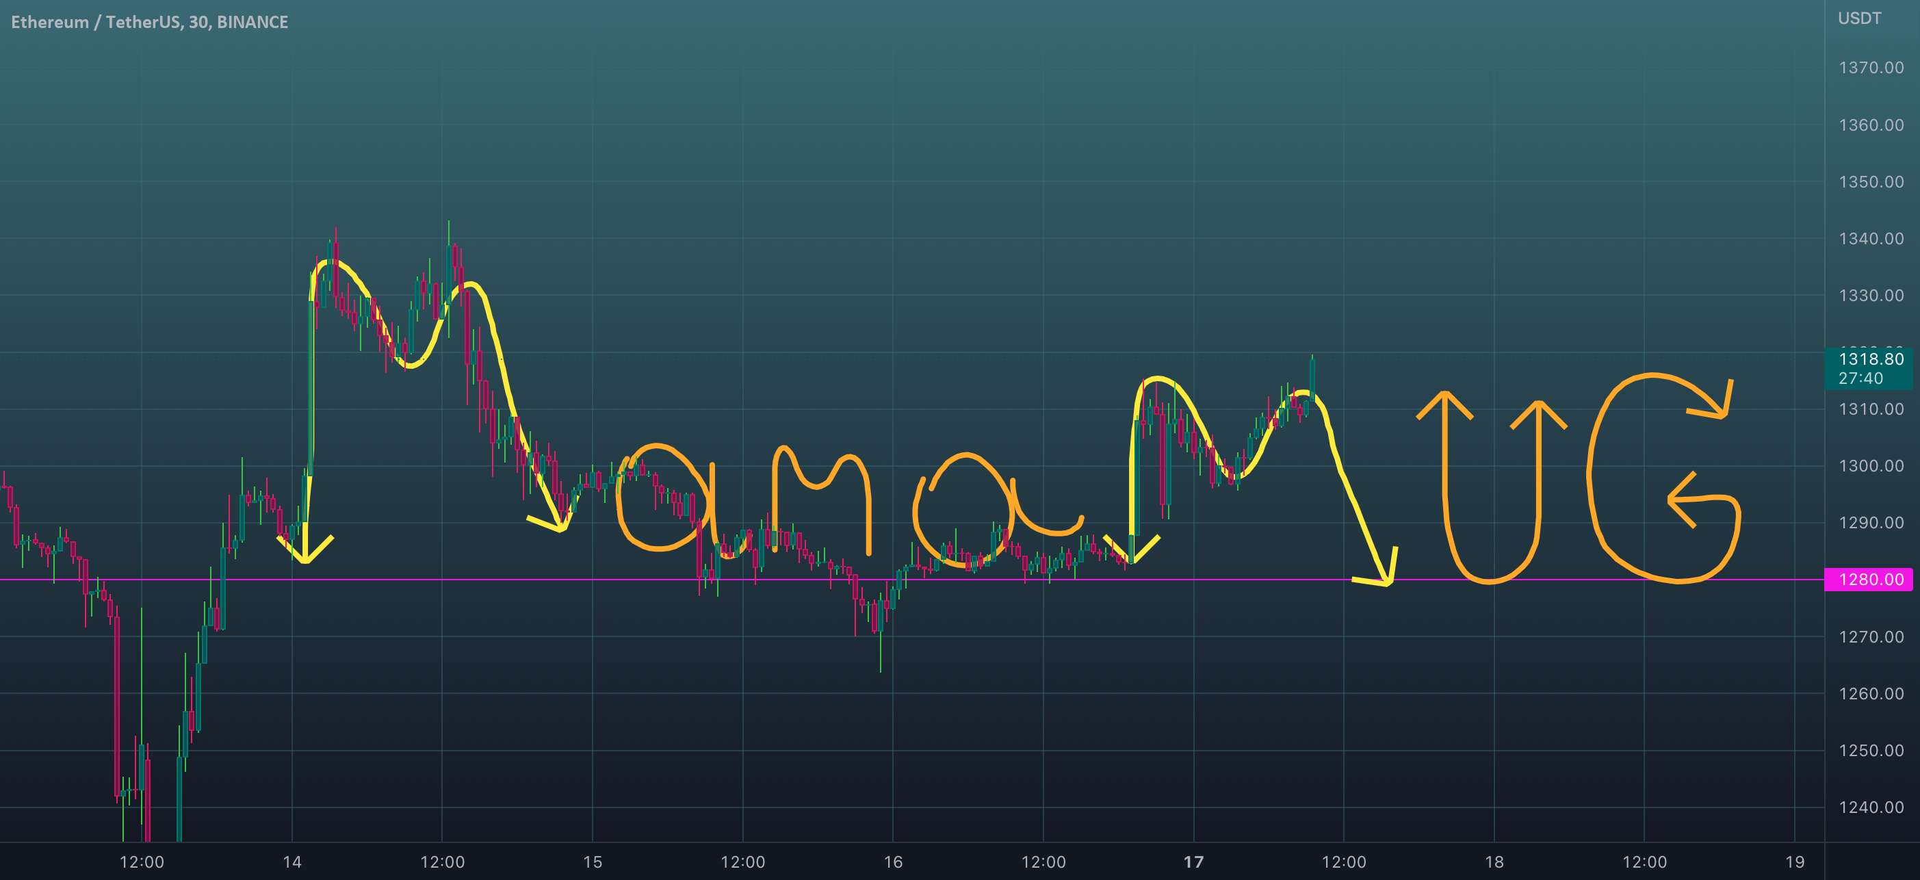
Task: Click the date label 19 on time axis
Action: [1795, 862]
